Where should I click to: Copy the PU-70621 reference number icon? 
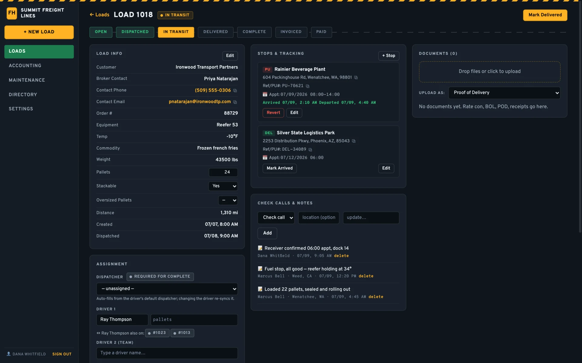[307, 86]
